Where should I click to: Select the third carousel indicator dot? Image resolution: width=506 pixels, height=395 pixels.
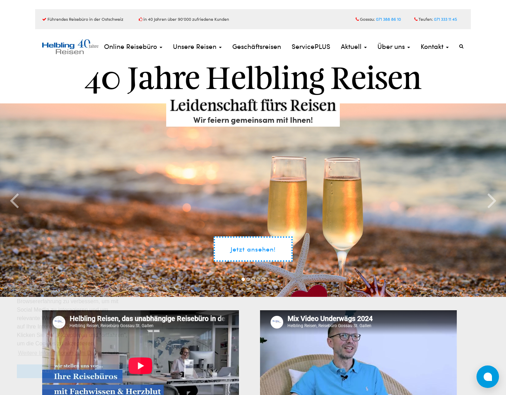point(253,279)
